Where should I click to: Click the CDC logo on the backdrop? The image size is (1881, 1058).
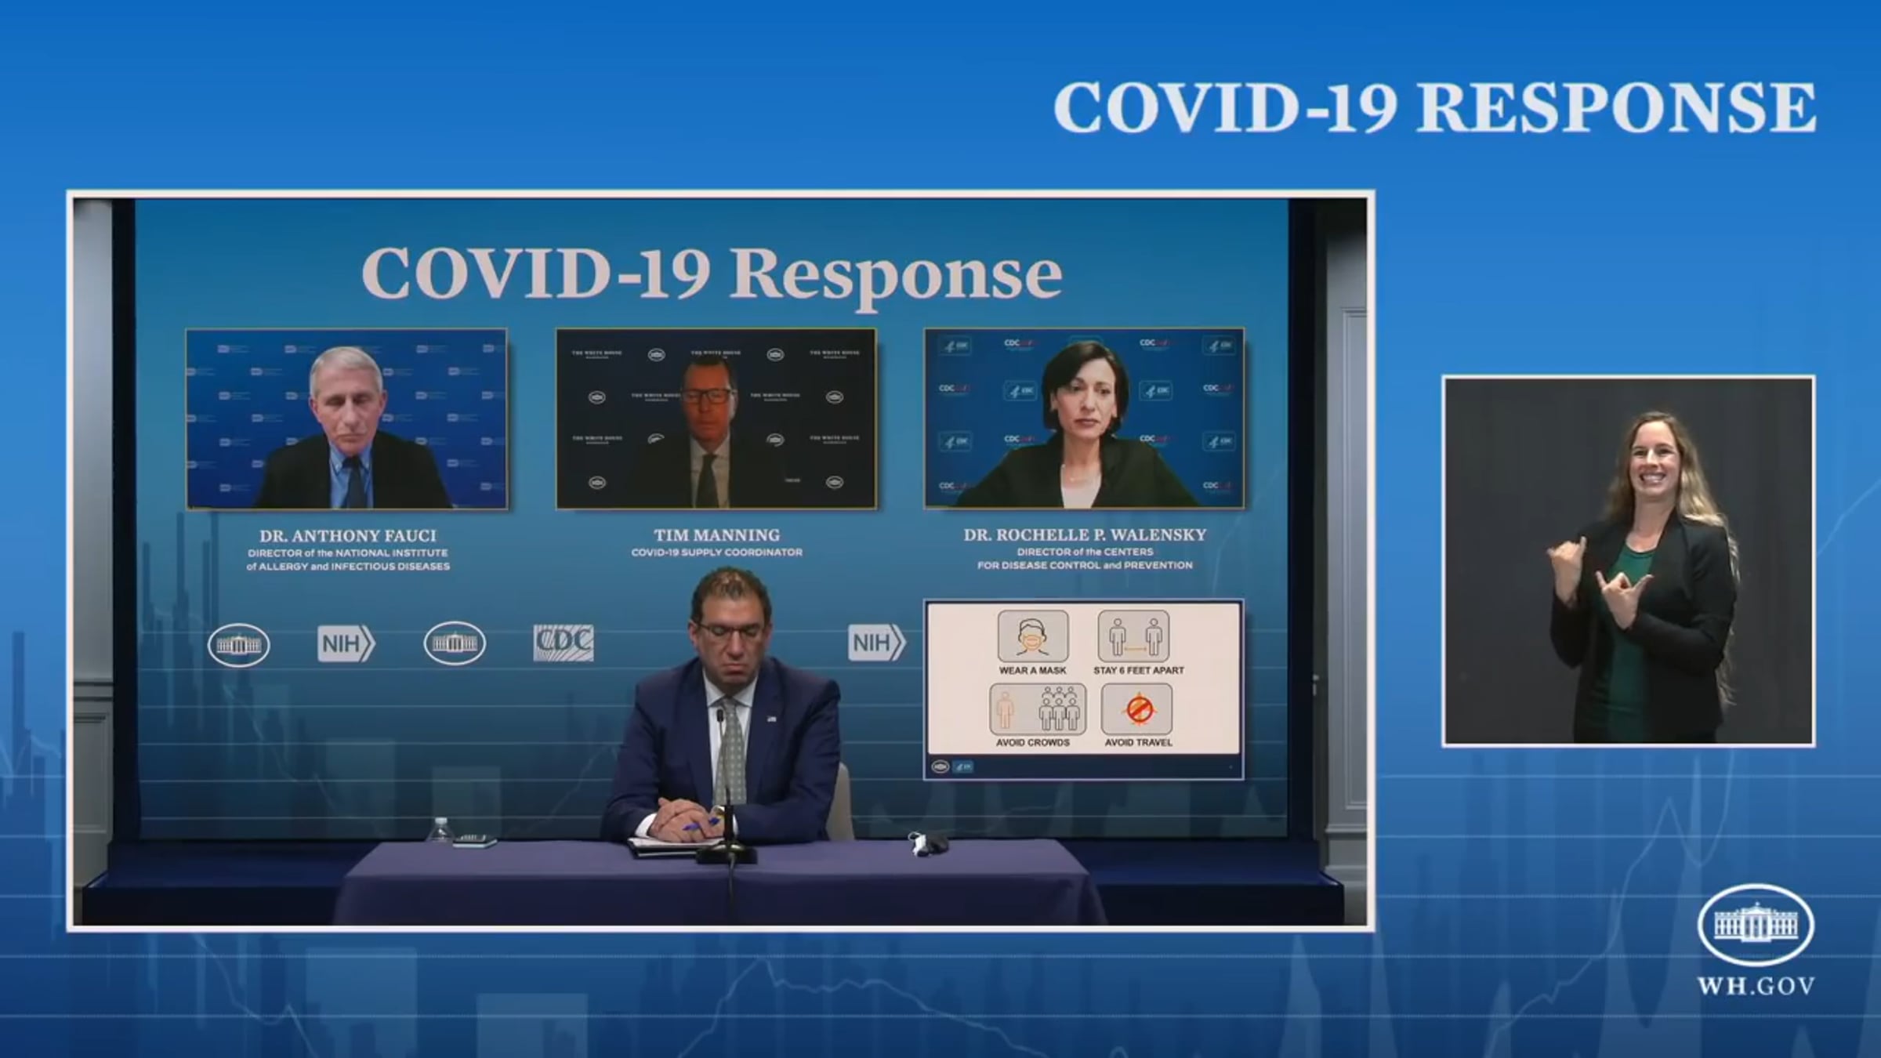tap(563, 643)
